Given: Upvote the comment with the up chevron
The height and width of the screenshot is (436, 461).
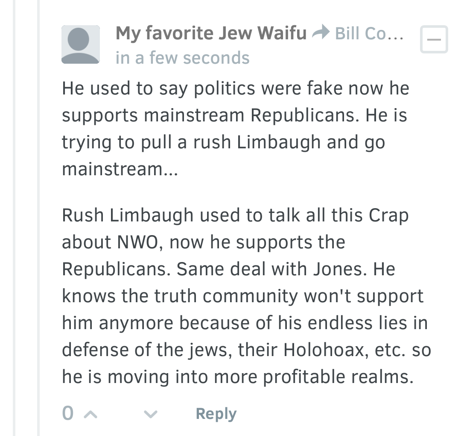Looking at the screenshot, I should point(90,414).
